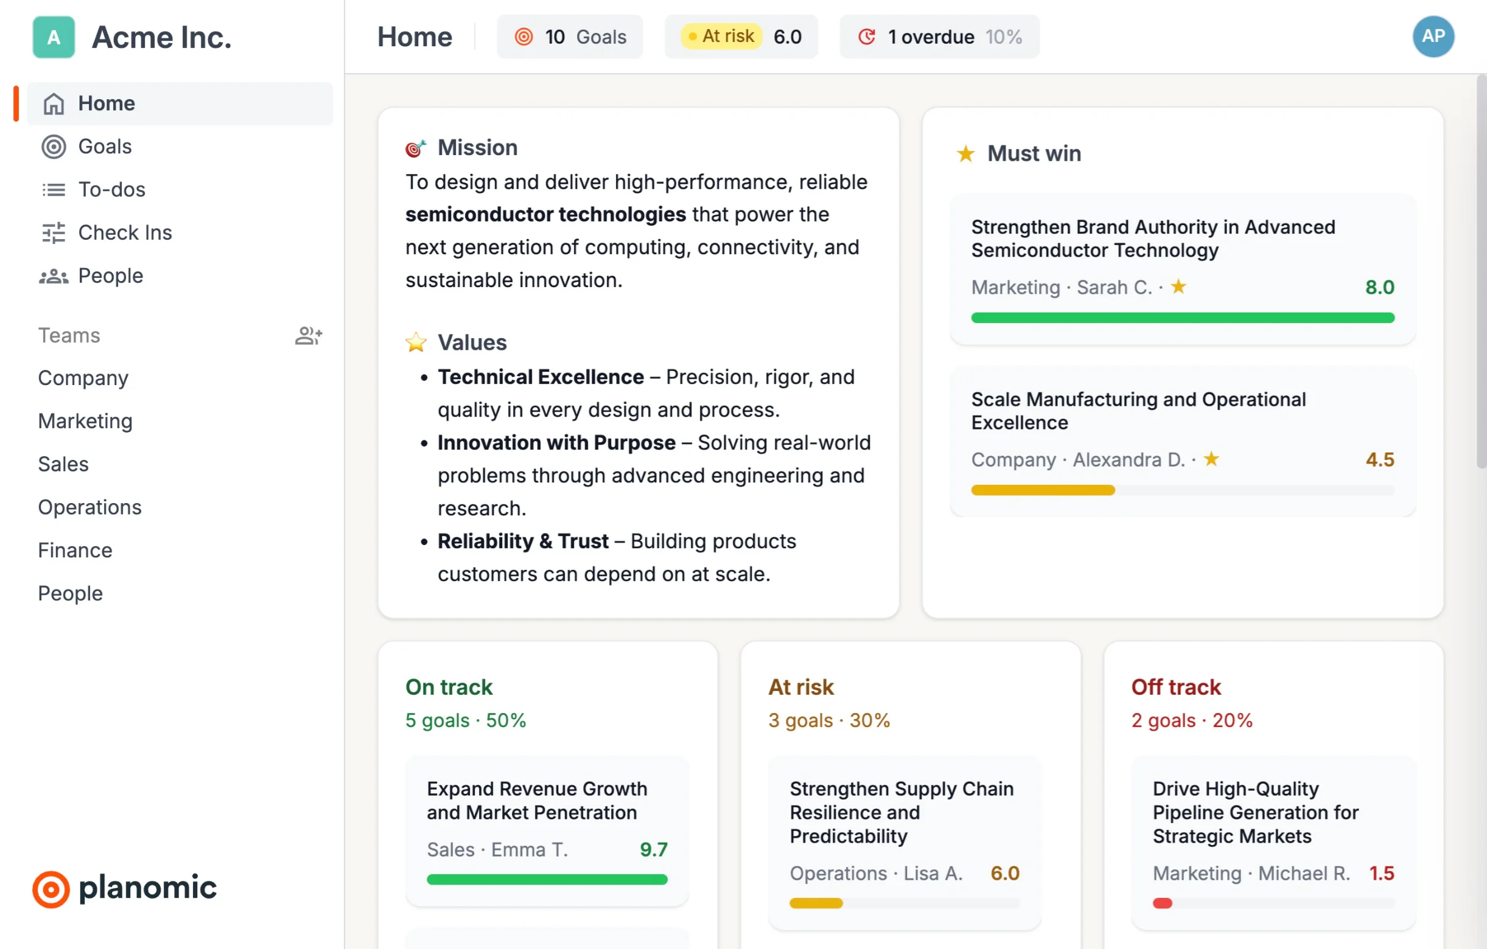The width and height of the screenshot is (1487, 949).
Task: Click the page vertical scrollbar
Action: pos(1481,271)
